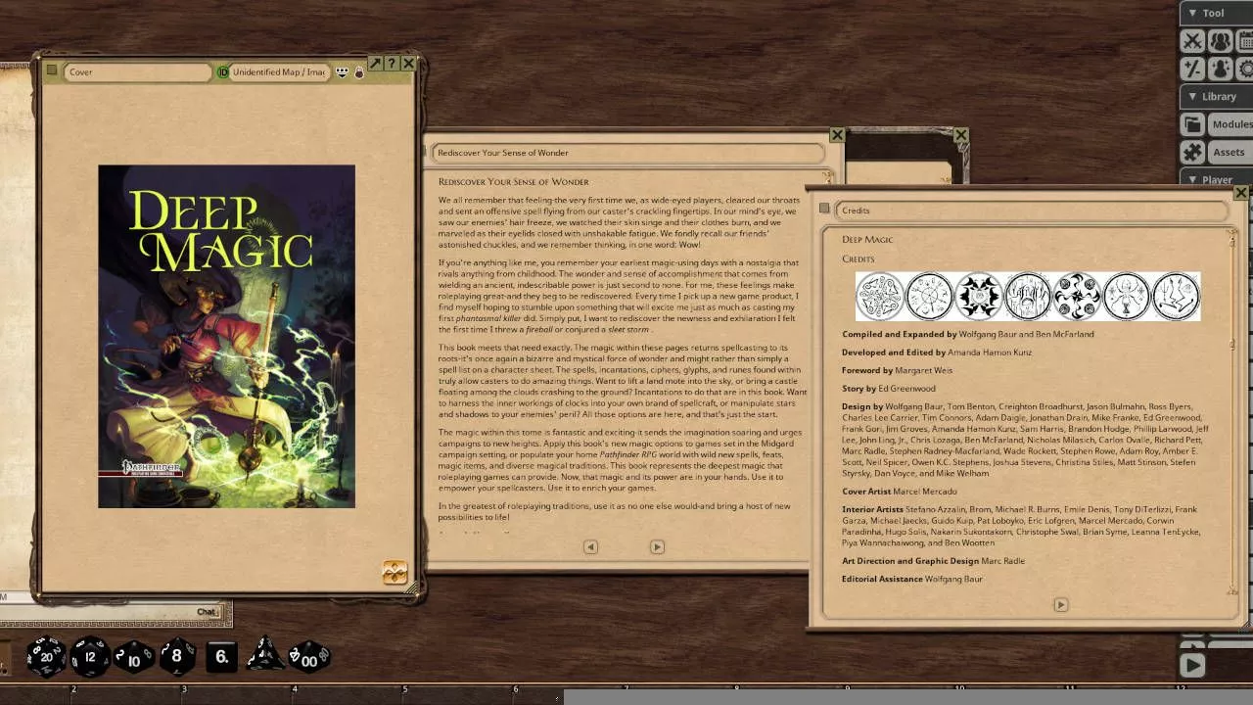Click the Rediscover Your Sense of Wonder title field
Image resolution: width=1253 pixels, height=705 pixels.
point(626,153)
